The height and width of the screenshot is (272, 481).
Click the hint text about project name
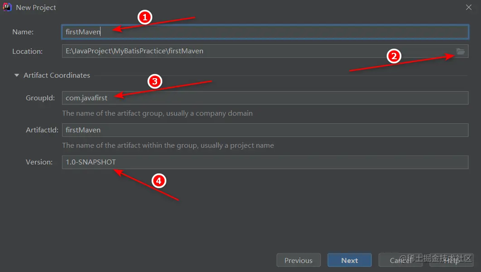(168, 145)
